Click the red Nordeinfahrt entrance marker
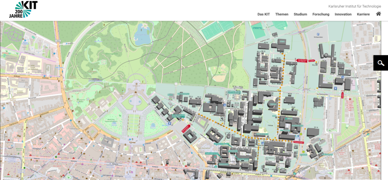 pos(302,61)
